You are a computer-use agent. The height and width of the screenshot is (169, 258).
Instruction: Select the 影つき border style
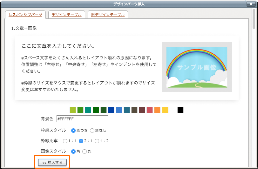[73, 131]
